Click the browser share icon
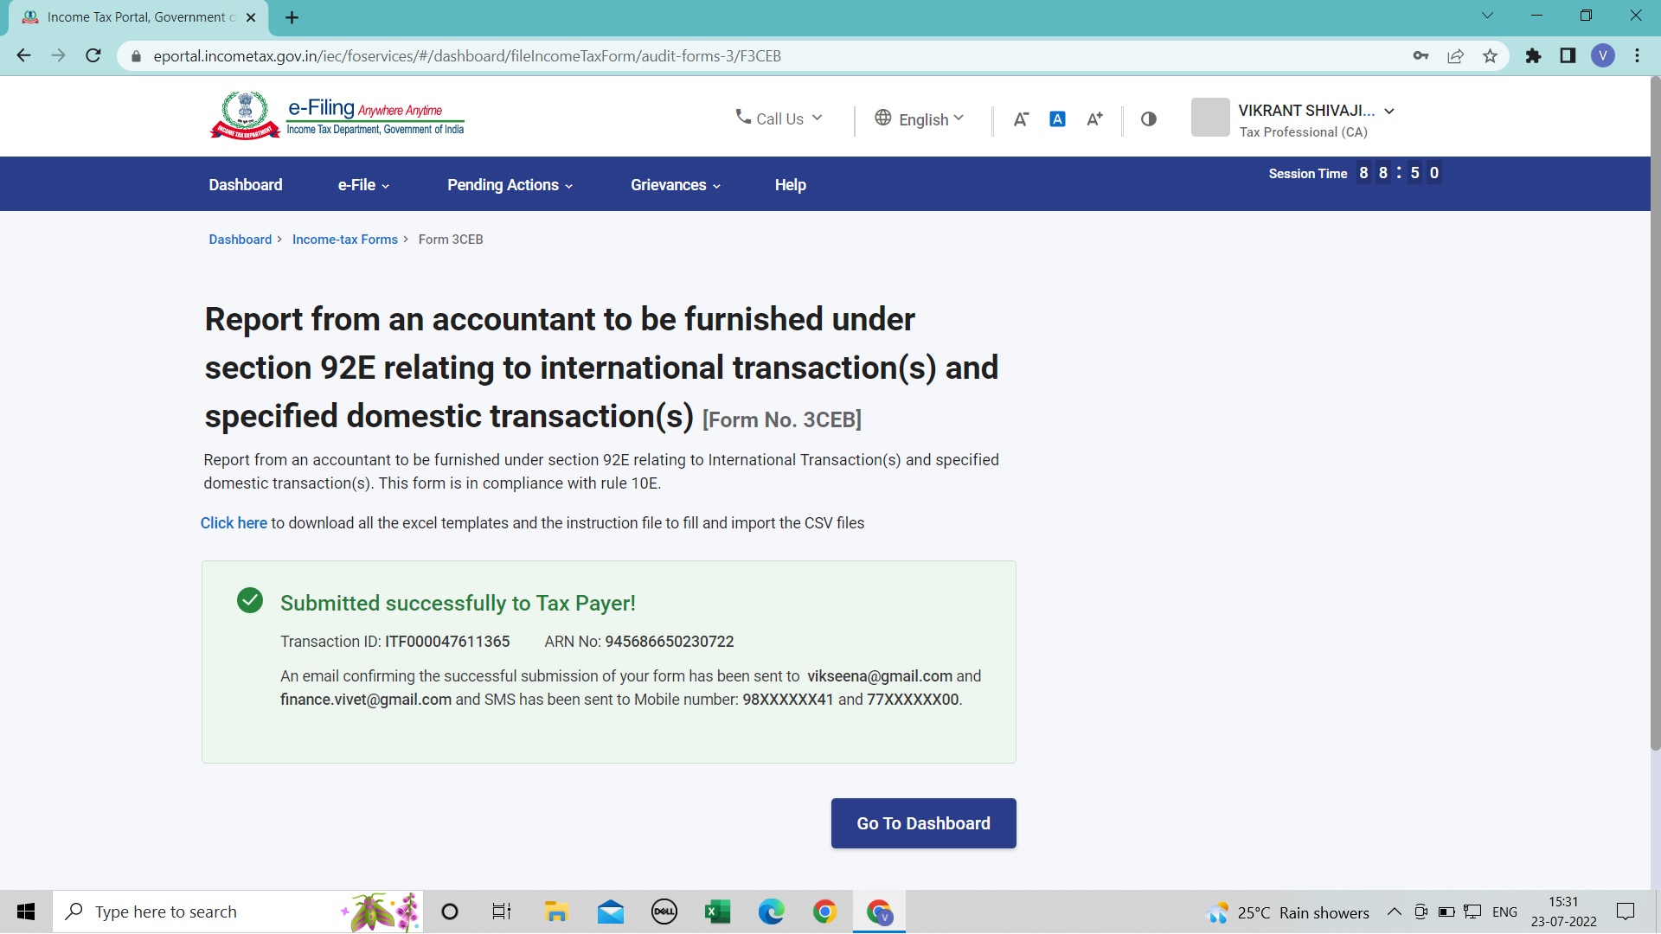 [1455, 55]
